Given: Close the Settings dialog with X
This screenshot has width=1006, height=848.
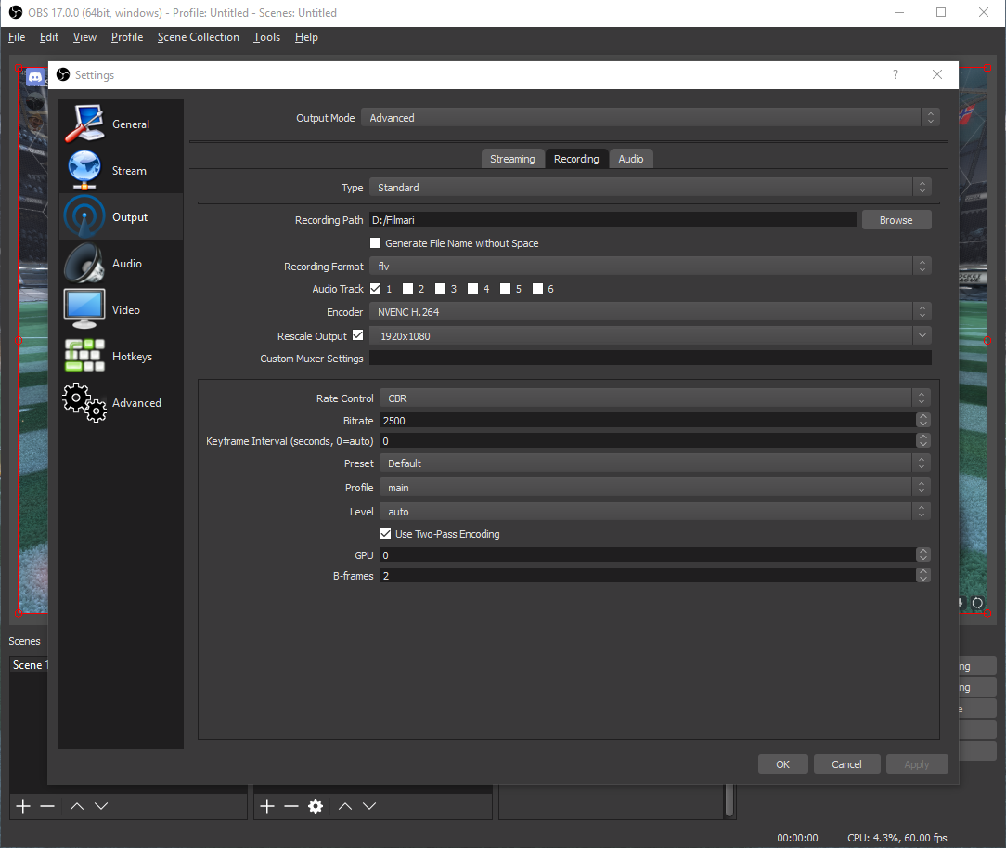Looking at the screenshot, I should tap(937, 74).
